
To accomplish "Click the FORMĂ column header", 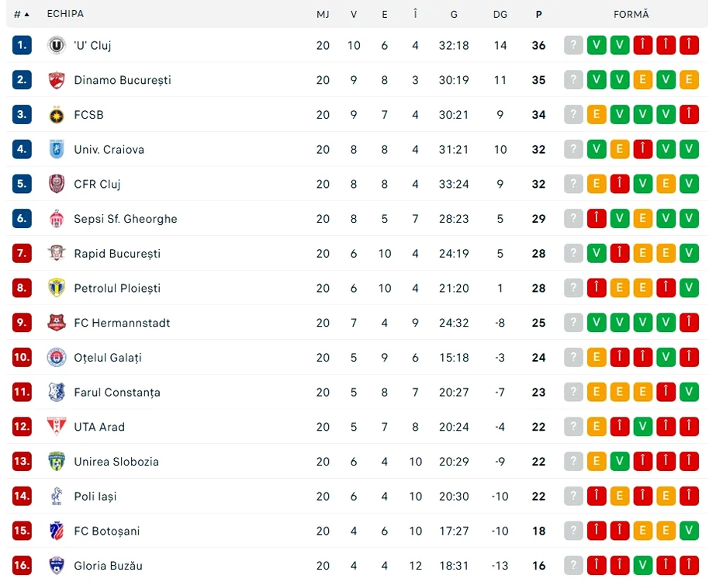I will [631, 14].
